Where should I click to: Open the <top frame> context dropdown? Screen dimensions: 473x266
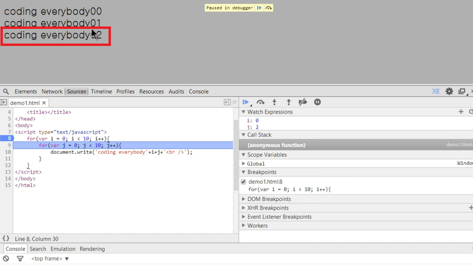tap(50, 258)
